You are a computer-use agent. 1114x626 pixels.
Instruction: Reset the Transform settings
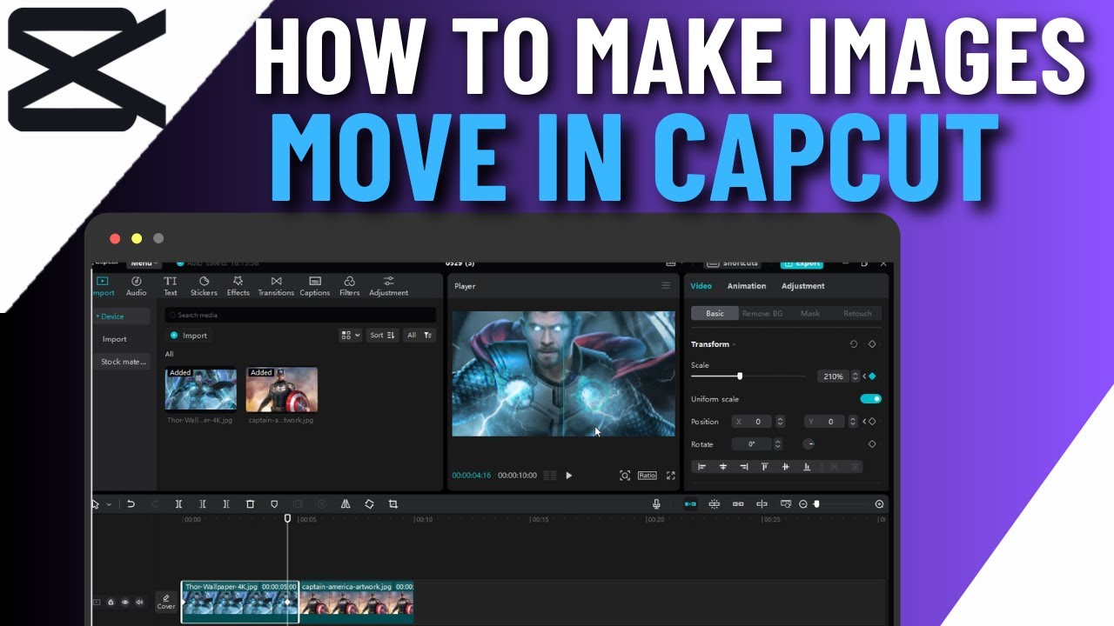click(854, 344)
